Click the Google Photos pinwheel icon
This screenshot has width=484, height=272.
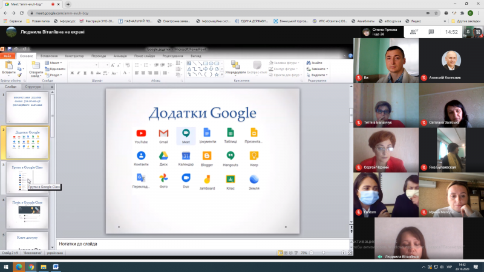point(163,178)
